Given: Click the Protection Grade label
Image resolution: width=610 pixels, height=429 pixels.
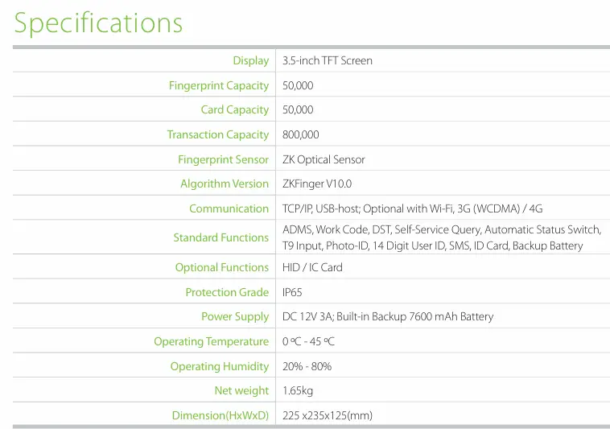Looking at the screenshot, I should (x=227, y=292).
